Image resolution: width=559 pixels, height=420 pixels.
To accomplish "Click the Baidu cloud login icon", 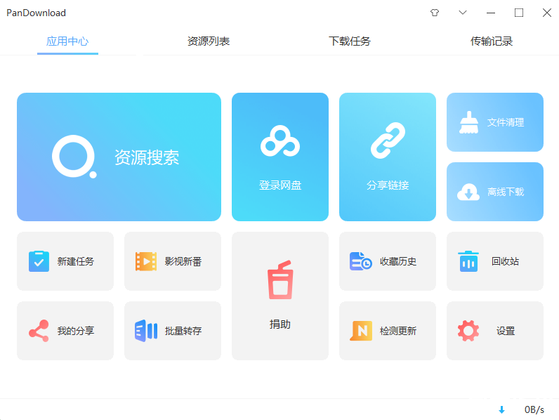I will [x=280, y=141].
